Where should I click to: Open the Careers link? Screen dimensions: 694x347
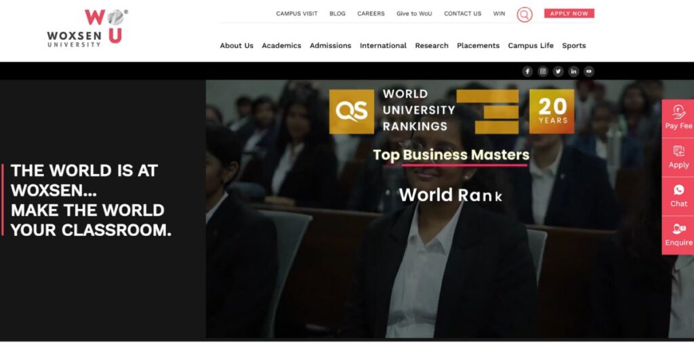(371, 14)
